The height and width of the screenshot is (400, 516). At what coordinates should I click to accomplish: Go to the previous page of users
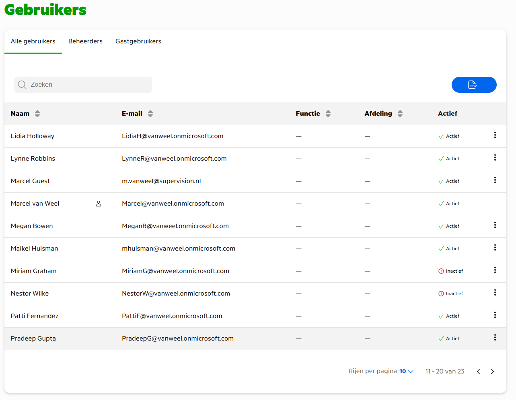pos(478,371)
